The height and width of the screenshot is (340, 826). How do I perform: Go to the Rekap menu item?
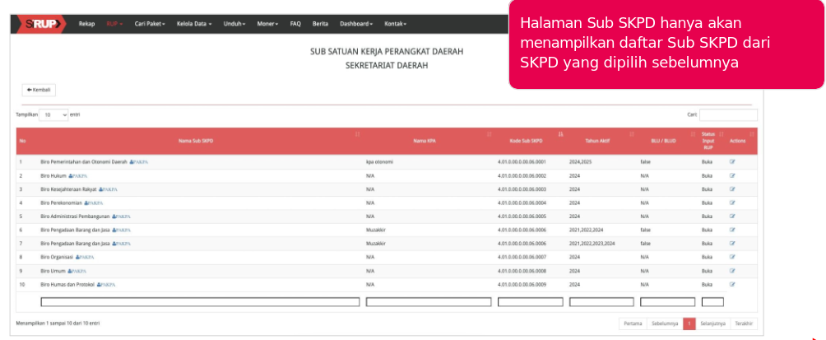[86, 24]
